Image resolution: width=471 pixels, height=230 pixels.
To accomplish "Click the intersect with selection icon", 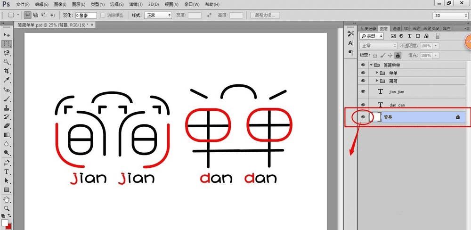I will [x=52, y=15].
